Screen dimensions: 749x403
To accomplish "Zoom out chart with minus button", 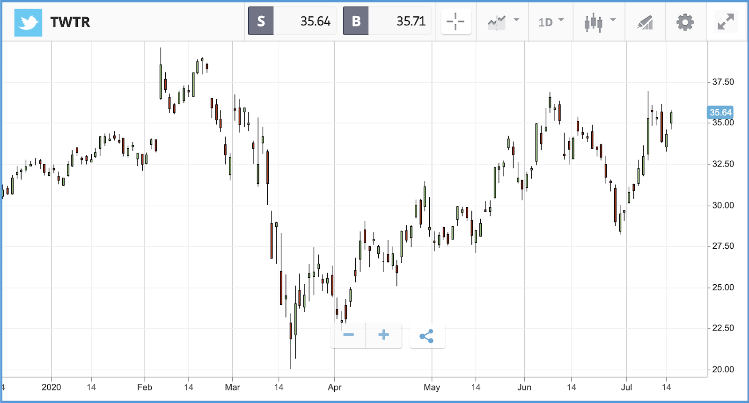I will [348, 335].
